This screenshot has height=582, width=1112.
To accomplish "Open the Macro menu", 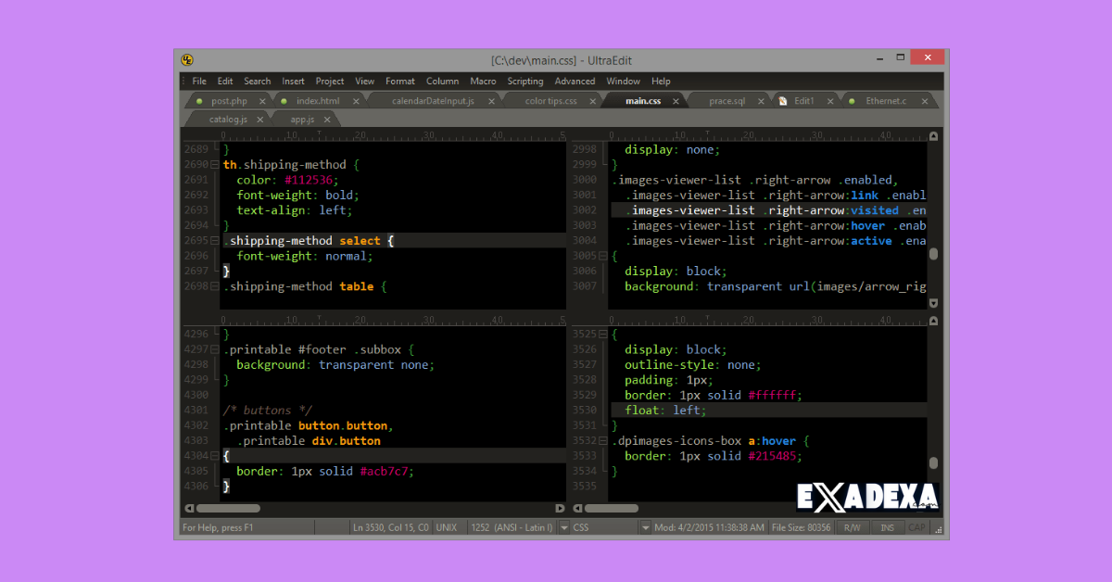I will click(483, 82).
